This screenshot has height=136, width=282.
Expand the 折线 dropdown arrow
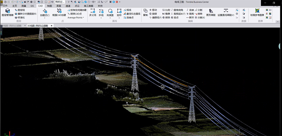click(x=101, y=18)
